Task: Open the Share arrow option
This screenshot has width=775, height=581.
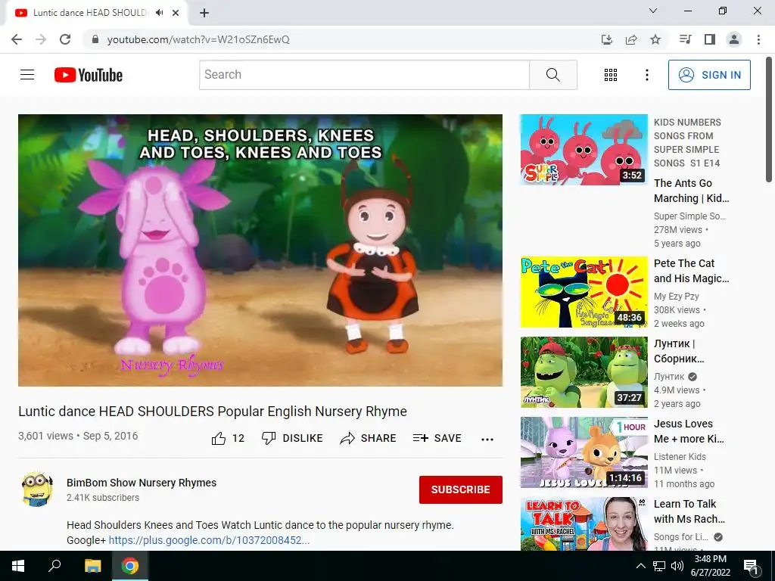Action: pos(368,438)
